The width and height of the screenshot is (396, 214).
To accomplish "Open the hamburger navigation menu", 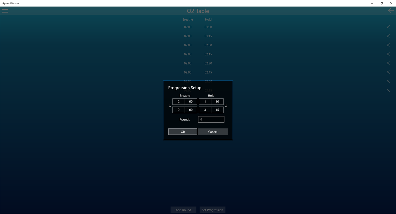I will [x=5, y=11].
